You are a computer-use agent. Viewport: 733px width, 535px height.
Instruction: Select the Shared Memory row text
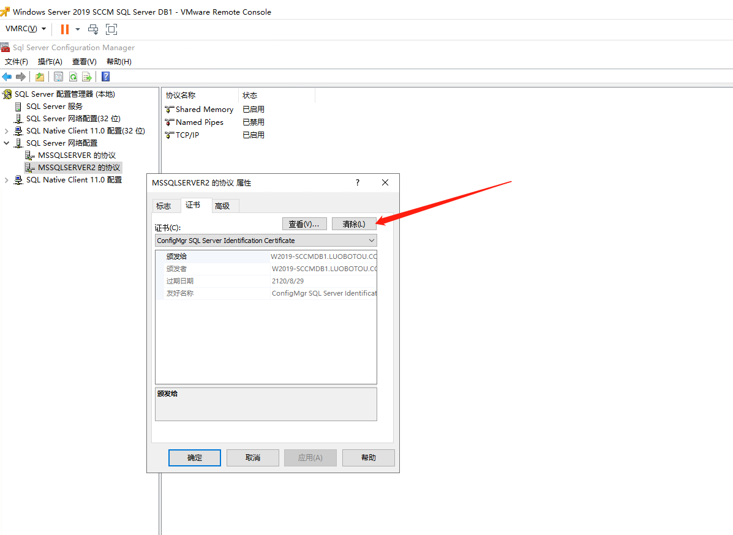[205, 110]
